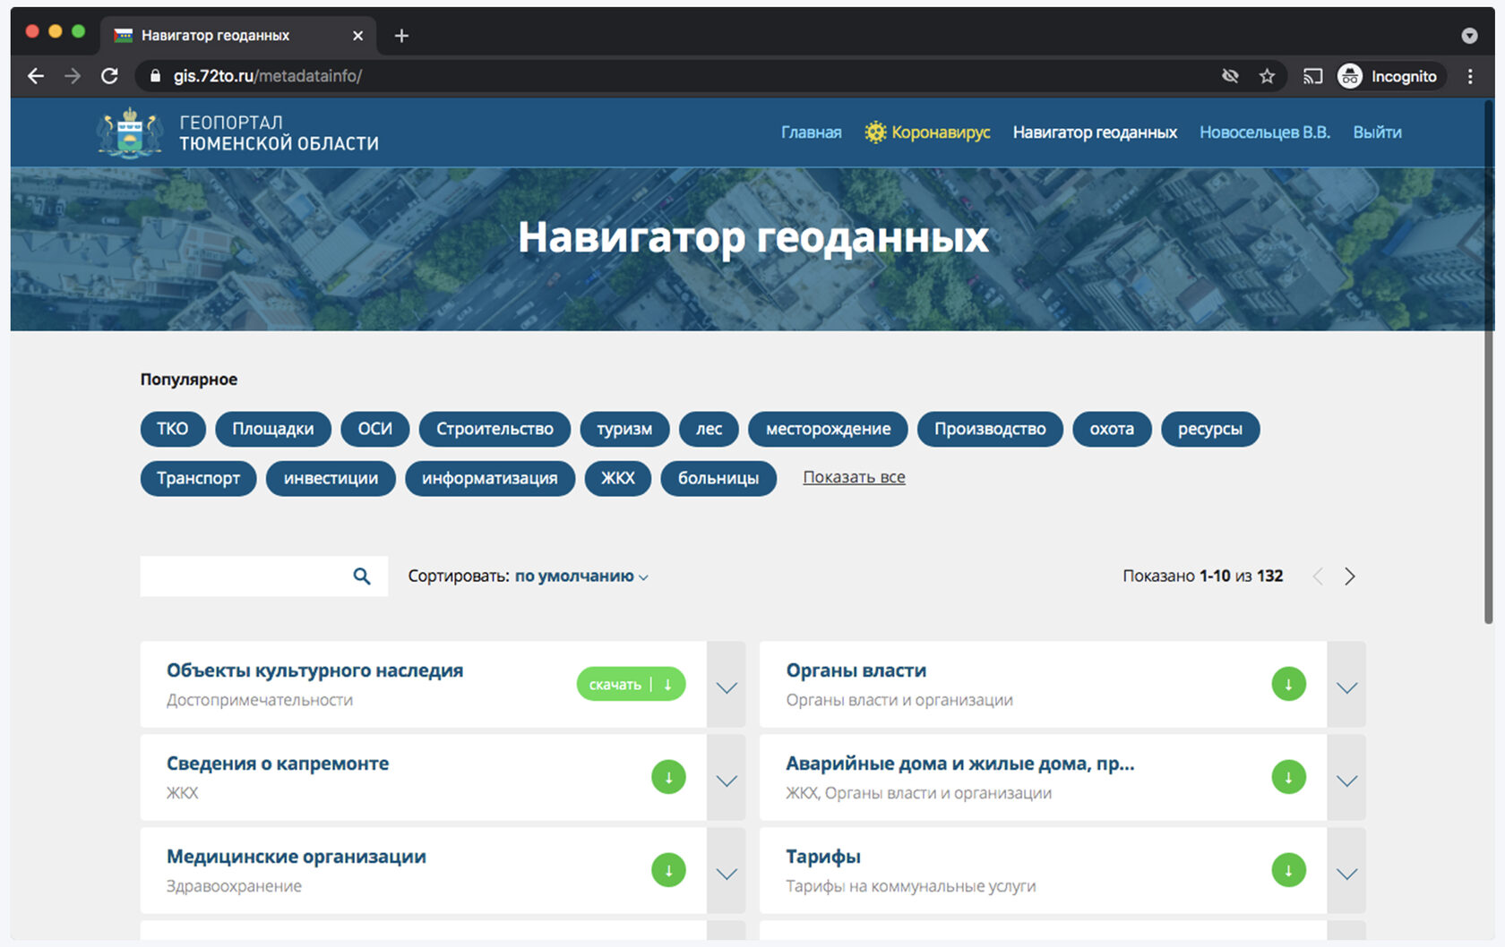Expand the Органы власти card
This screenshot has width=1505, height=947.
pyautogui.click(x=1346, y=685)
